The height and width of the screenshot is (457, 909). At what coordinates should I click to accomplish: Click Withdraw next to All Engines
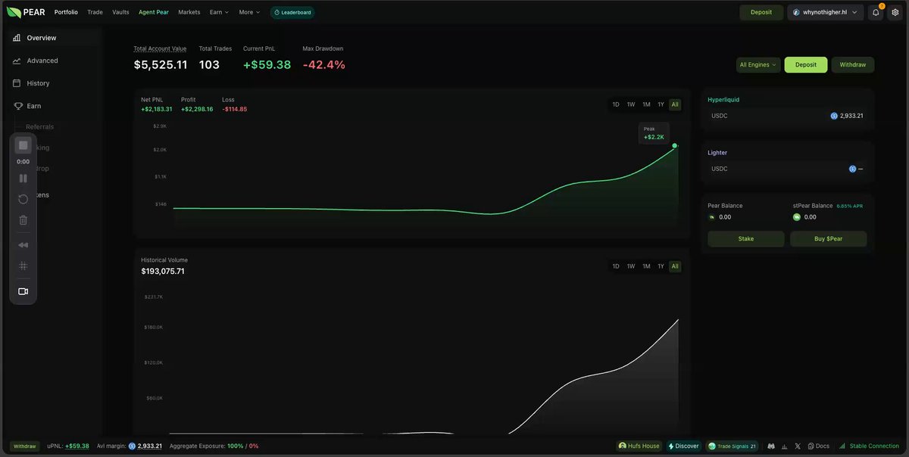[853, 65]
